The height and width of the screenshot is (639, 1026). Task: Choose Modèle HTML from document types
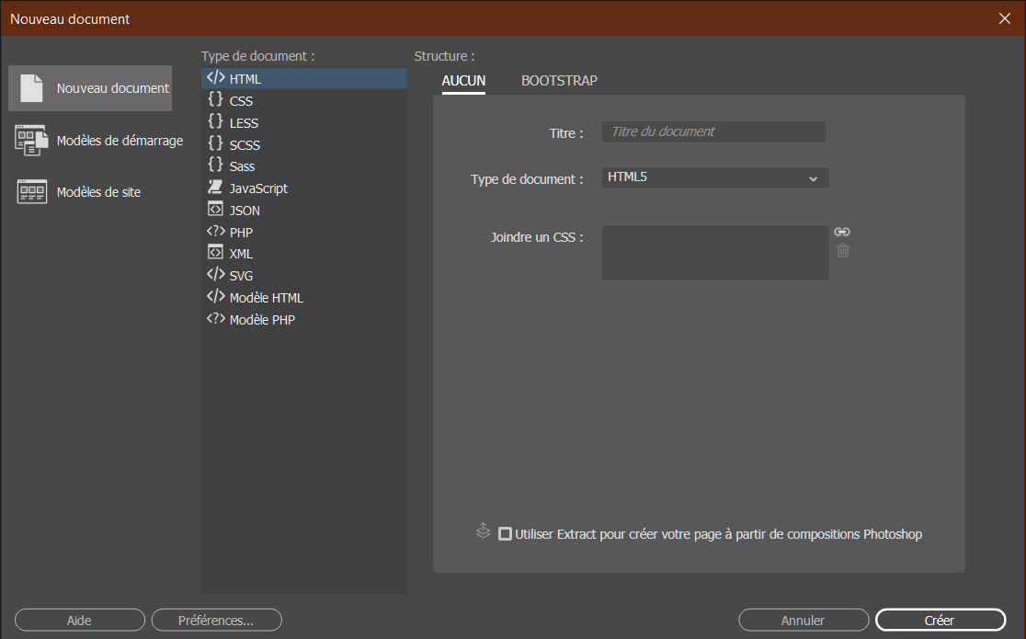point(266,298)
